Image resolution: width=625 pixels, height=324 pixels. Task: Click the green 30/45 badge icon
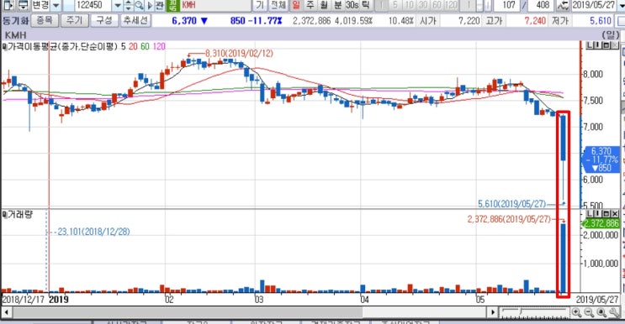(x=172, y=5)
